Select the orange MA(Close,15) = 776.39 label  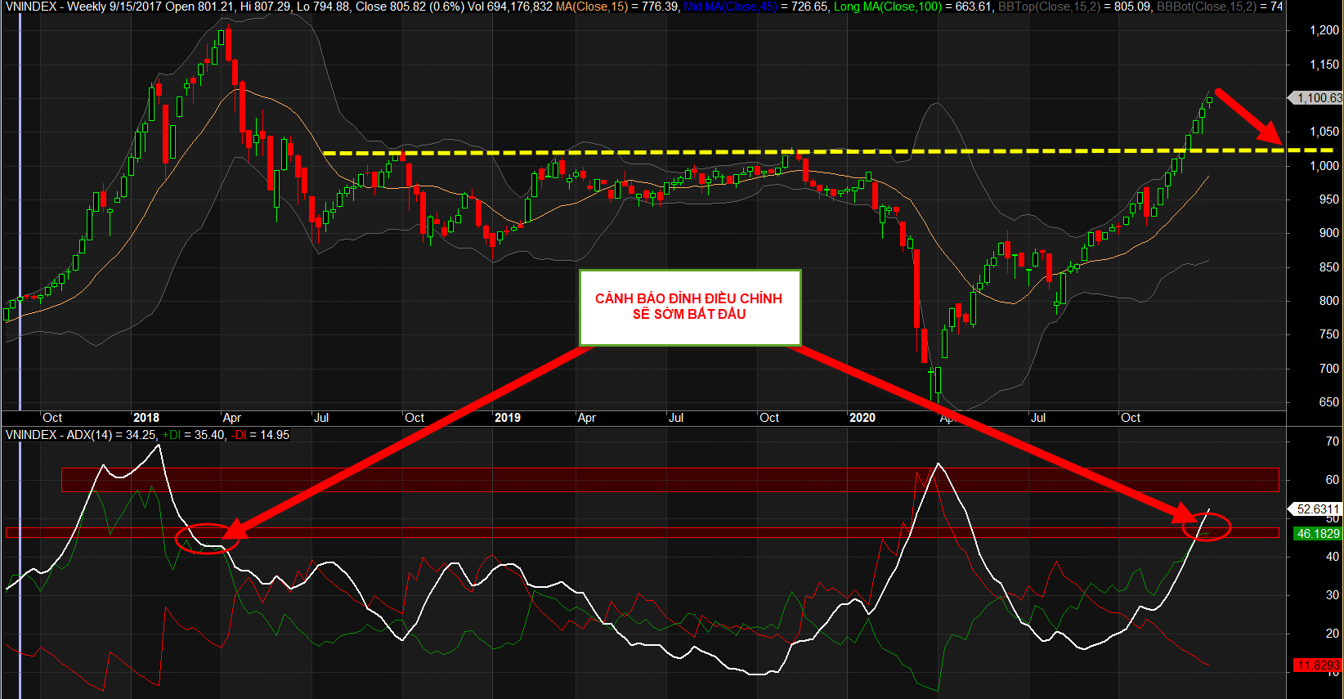617,7
